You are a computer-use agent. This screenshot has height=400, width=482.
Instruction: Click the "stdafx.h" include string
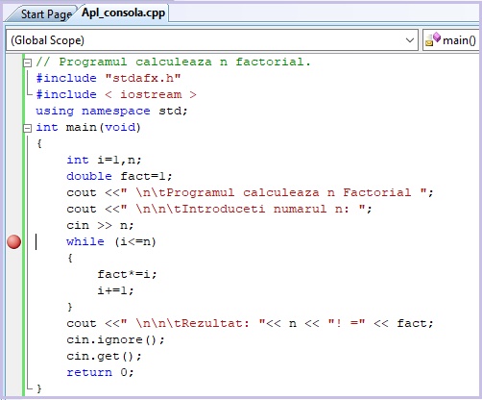(143, 78)
